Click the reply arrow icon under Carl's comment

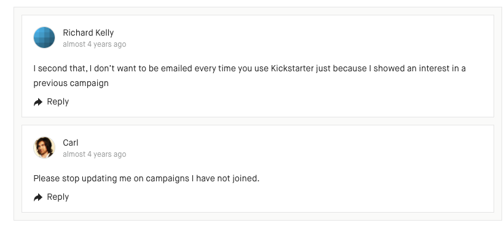38,197
